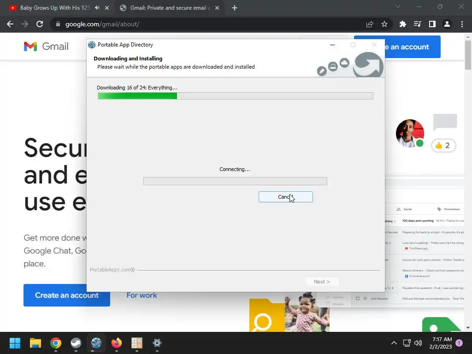Reload the Gmail page
Screen dimensions: 472x354
40,24
